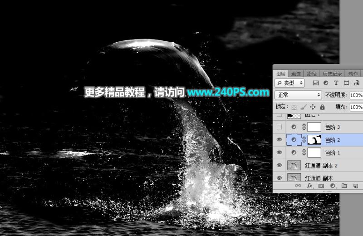Add a layer mask icon
Image resolution: width=363 pixels, height=236 pixels.
coord(321,186)
